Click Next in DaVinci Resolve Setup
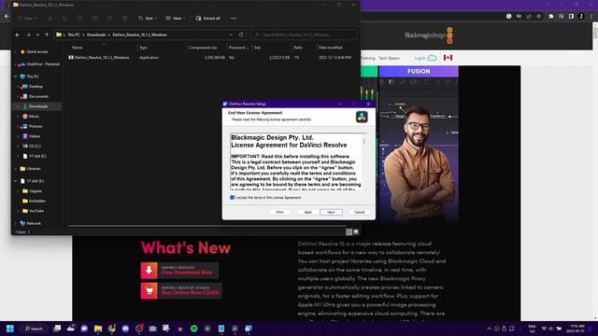The height and width of the screenshot is (336, 598). point(331,212)
